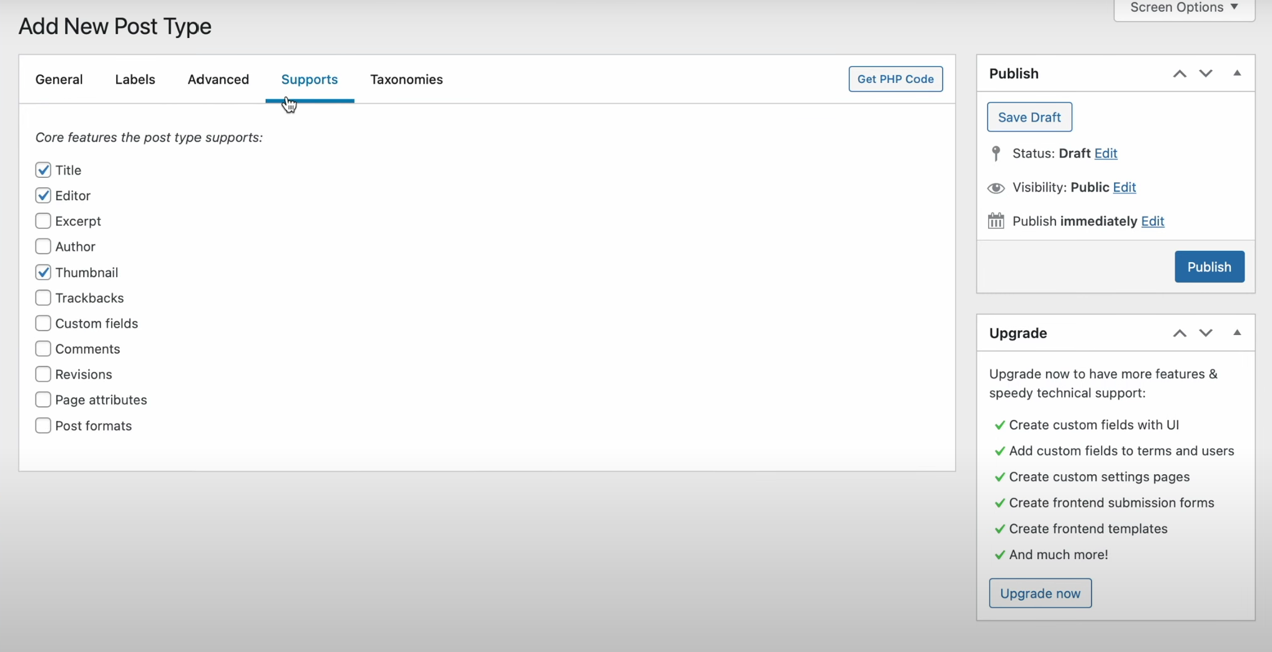This screenshot has width=1272, height=652.
Task: Move the Publish panel down
Action: tap(1206, 74)
